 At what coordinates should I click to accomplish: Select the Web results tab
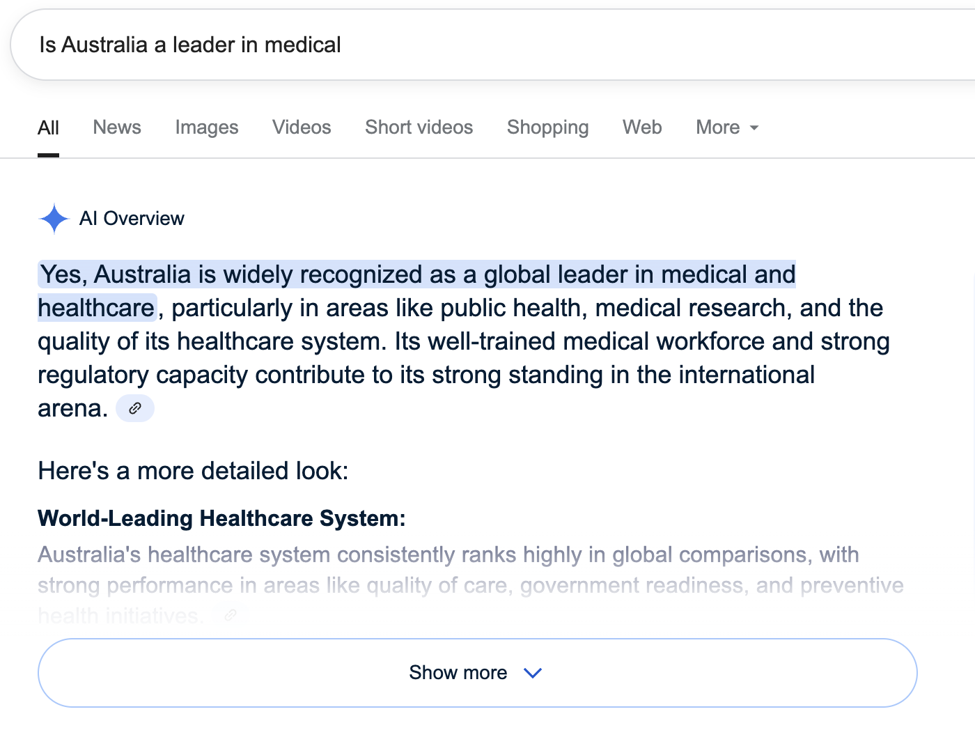click(x=642, y=127)
